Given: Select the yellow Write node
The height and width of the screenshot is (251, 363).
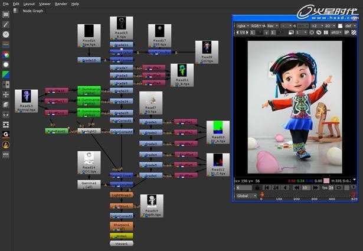Looking at the screenshot, I should point(122,236).
